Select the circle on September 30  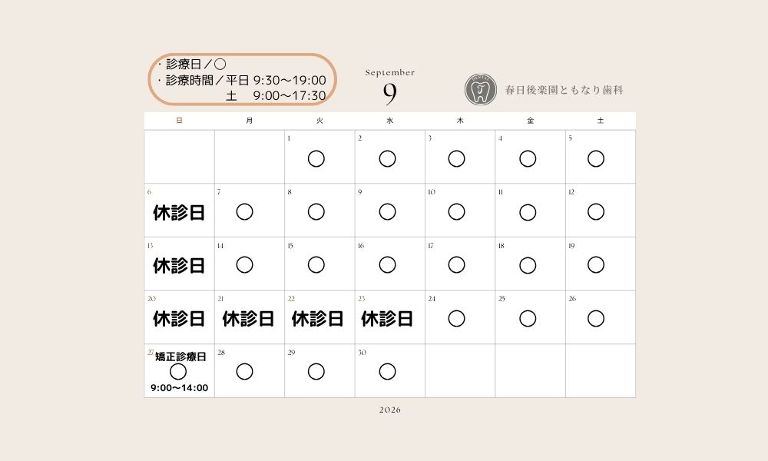click(387, 371)
